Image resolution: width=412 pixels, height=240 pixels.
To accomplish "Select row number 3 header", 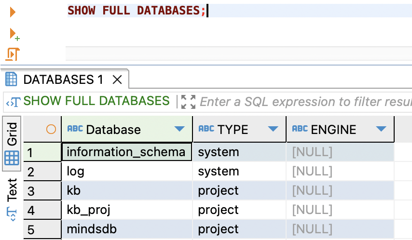I will tap(42, 191).
